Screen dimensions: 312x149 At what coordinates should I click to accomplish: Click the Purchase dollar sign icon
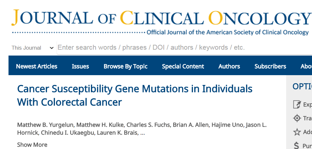click(x=297, y=145)
